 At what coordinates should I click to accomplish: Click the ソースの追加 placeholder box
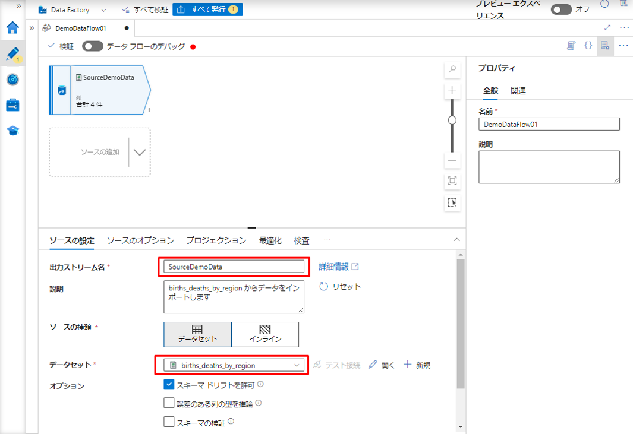[99, 152]
